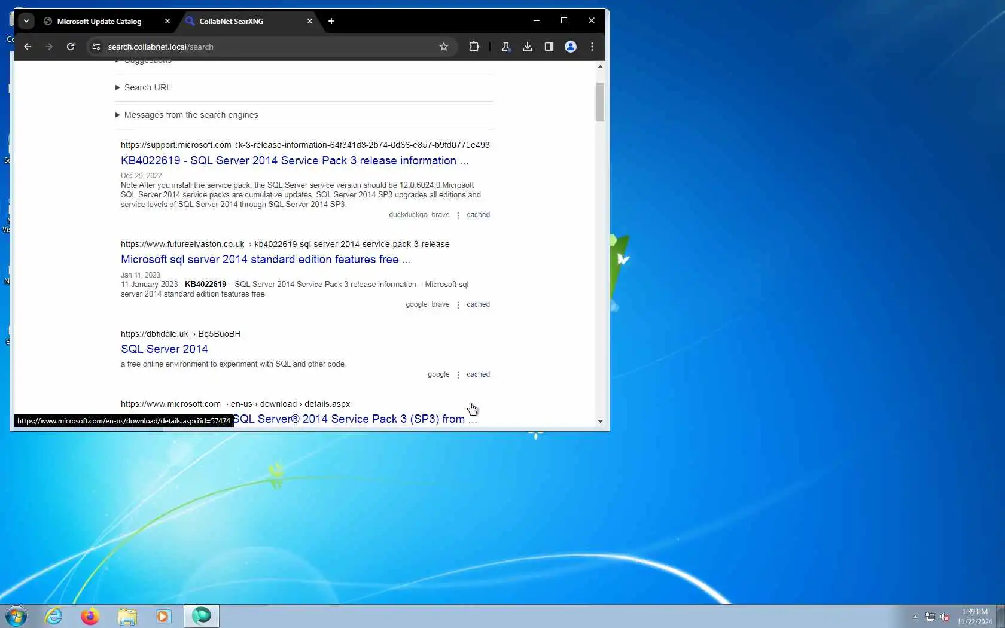Open the Extensions puzzle icon
Screen dimensions: 1005x628
pyautogui.click(x=474, y=47)
